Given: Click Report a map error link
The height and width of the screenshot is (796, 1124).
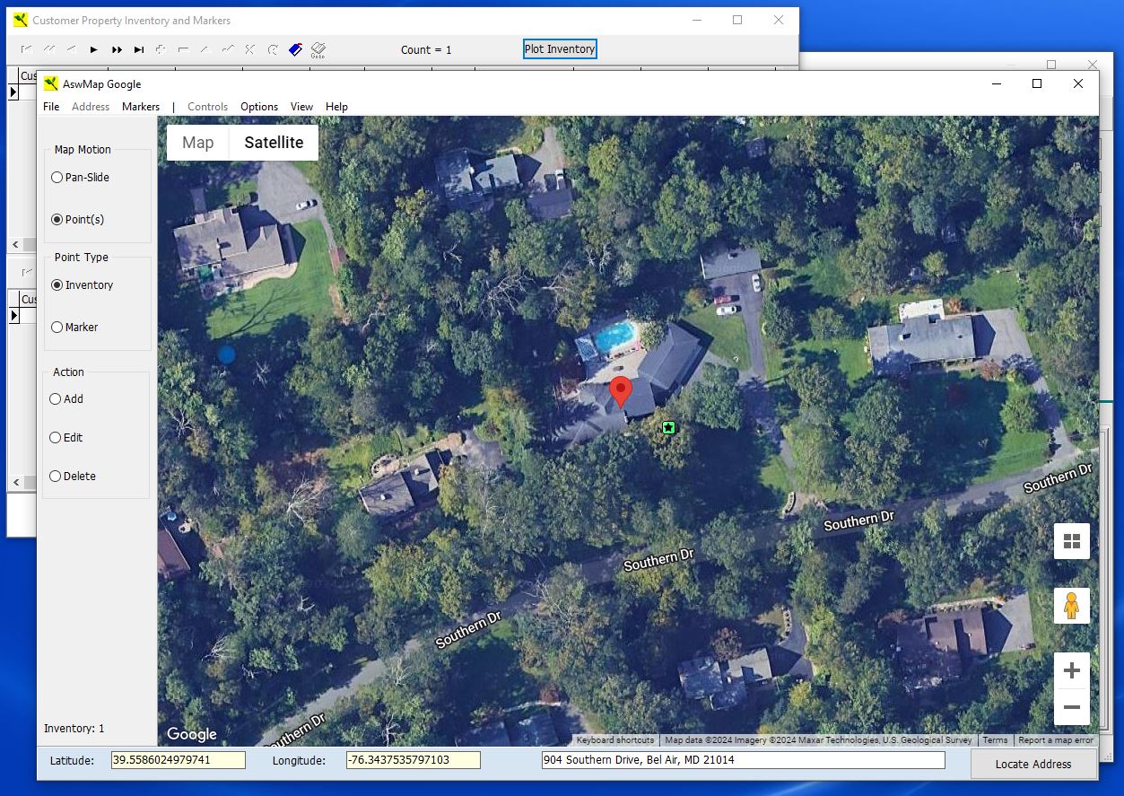Looking at the screenshot, I should 1056,740.
